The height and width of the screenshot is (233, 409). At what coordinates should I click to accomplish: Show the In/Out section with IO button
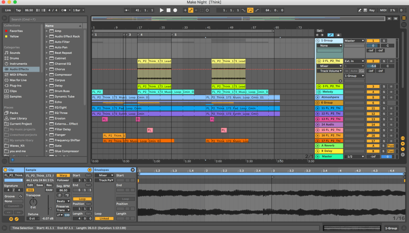tap(403, 138)
